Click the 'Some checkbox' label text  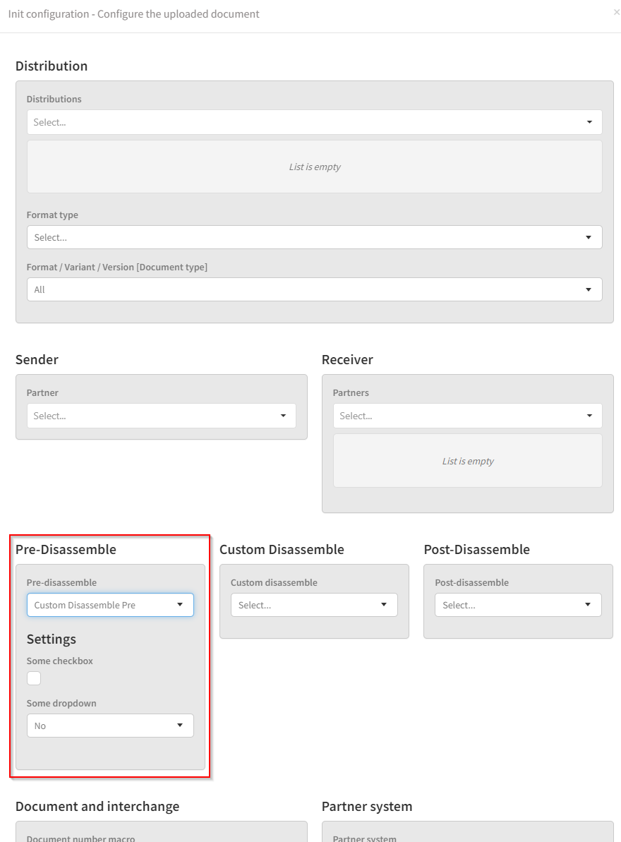pos(60,661)
